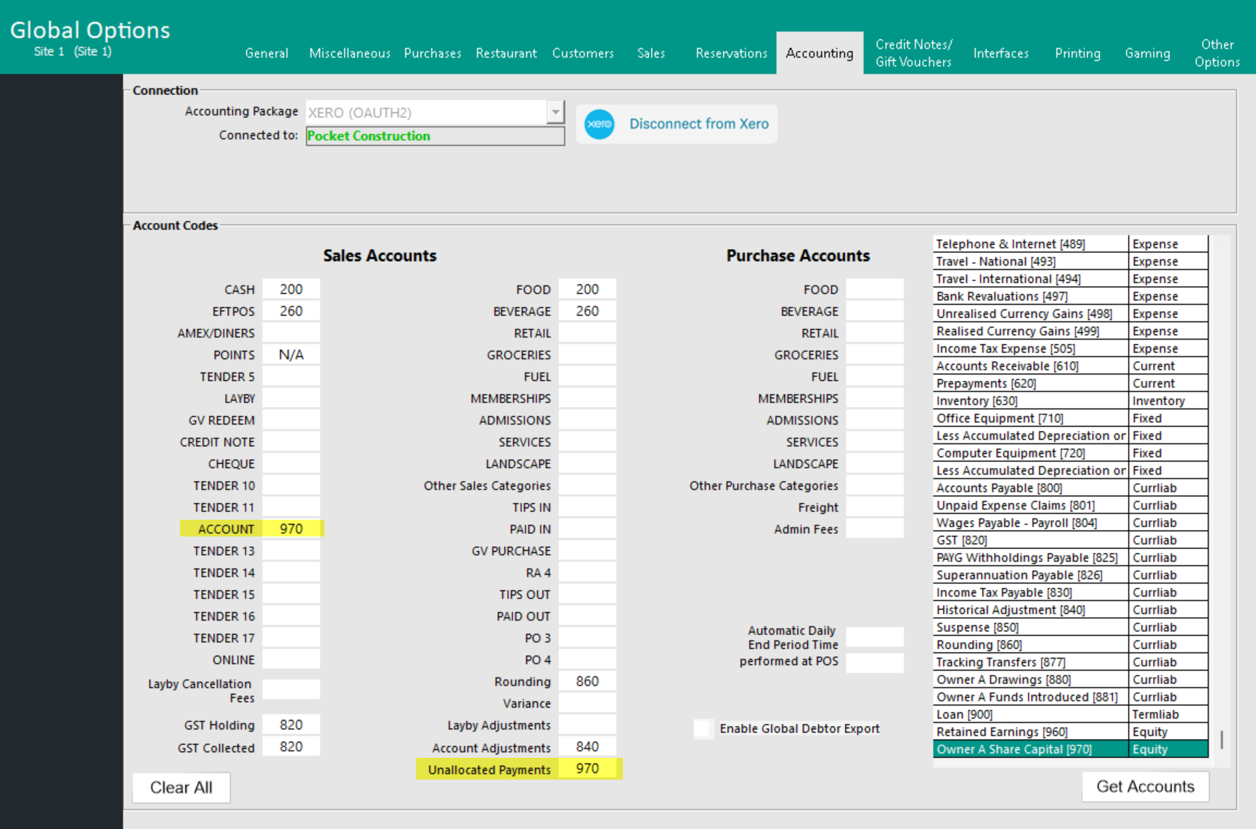The width and height of the screenshot is (1256, 829).
Task: Click Disconnect from Xero
Action: point(698,124)
